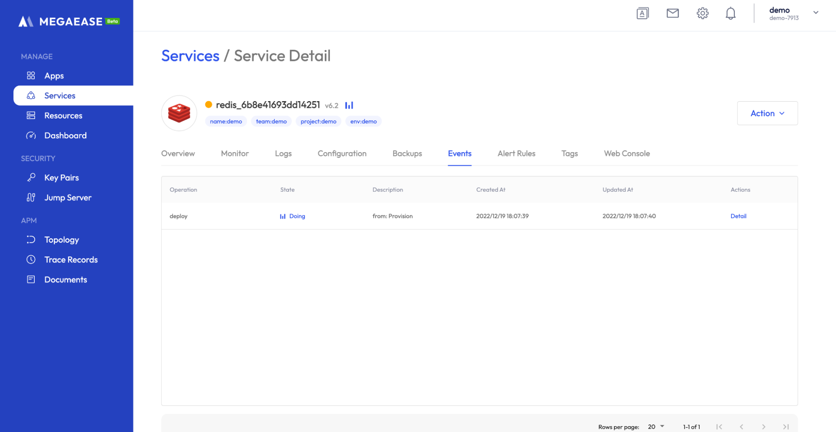Open Trace Records from sidebar
The width and height of the screenshot is (836, 432).
[71, 259]
